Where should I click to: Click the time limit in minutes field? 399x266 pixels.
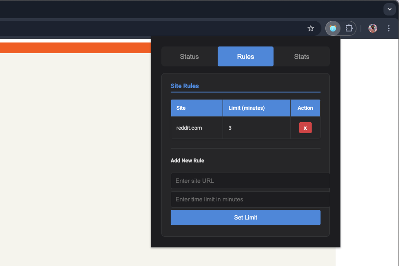point(250,199)
